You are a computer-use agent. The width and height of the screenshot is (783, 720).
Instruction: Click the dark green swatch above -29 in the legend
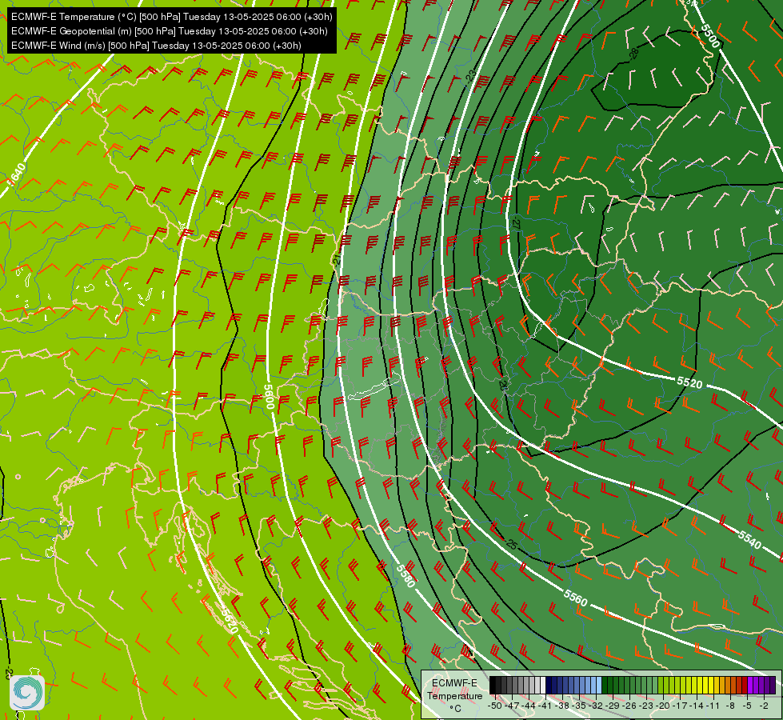pos(610,685)
